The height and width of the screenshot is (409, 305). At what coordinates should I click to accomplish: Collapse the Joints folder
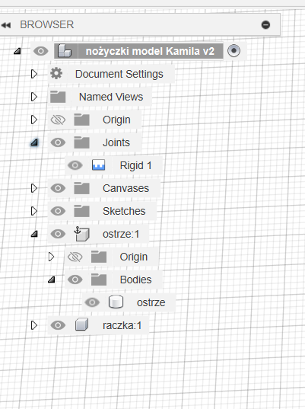[x=34, y=142]
